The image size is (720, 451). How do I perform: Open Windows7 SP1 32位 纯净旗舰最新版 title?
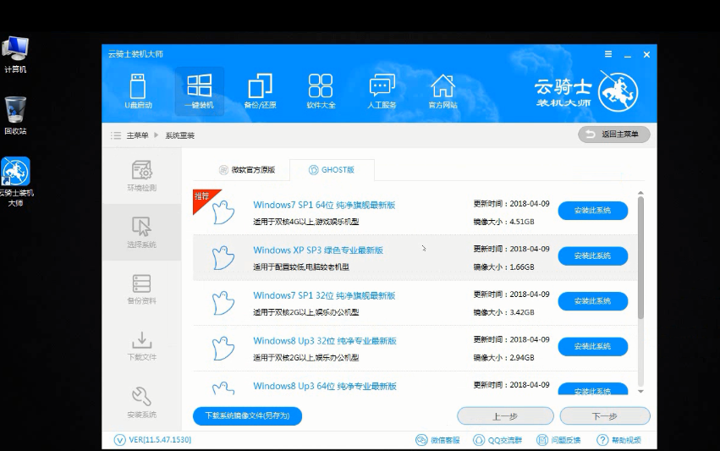coord(324,295)
